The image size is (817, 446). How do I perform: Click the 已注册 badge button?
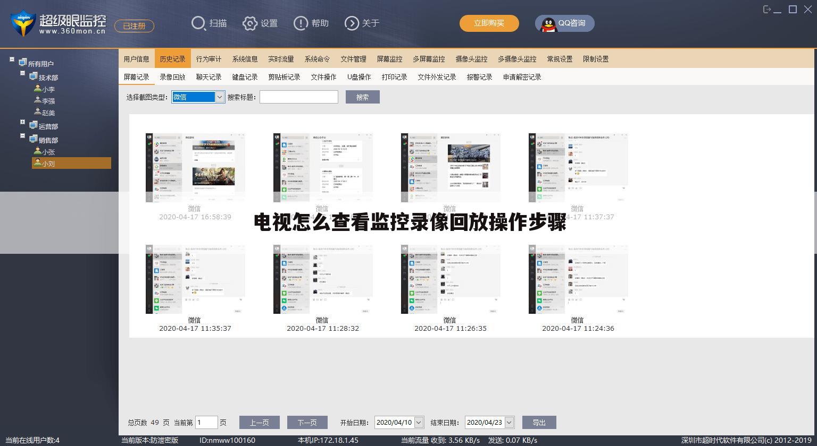pyautogui.click(x=134, y=26)
